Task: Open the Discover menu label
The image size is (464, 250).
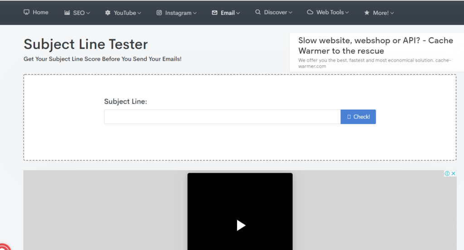Action: click(x=275, y=12)
